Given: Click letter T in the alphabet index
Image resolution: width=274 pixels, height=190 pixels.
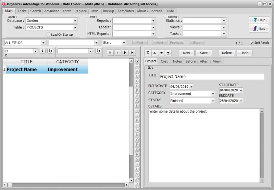Looking at the screenshot, I should click(137, 164).
